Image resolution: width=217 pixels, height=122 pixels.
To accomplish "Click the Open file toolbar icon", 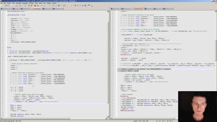I will [x=4, y=5].
